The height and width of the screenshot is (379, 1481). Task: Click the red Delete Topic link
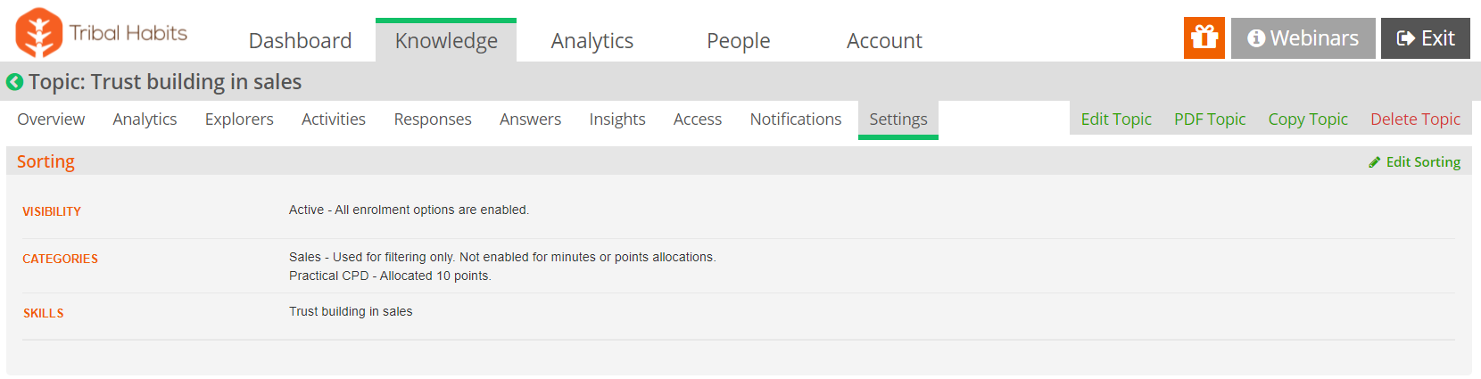[1415, 119]
